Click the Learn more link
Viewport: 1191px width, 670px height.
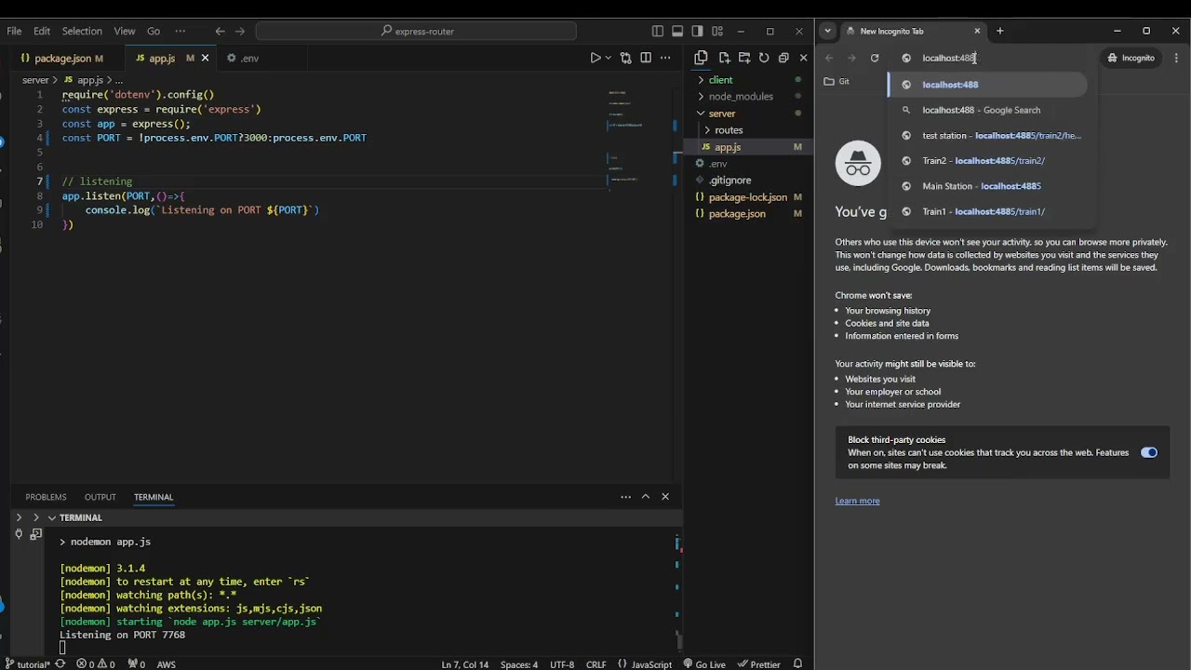point(857,501)
